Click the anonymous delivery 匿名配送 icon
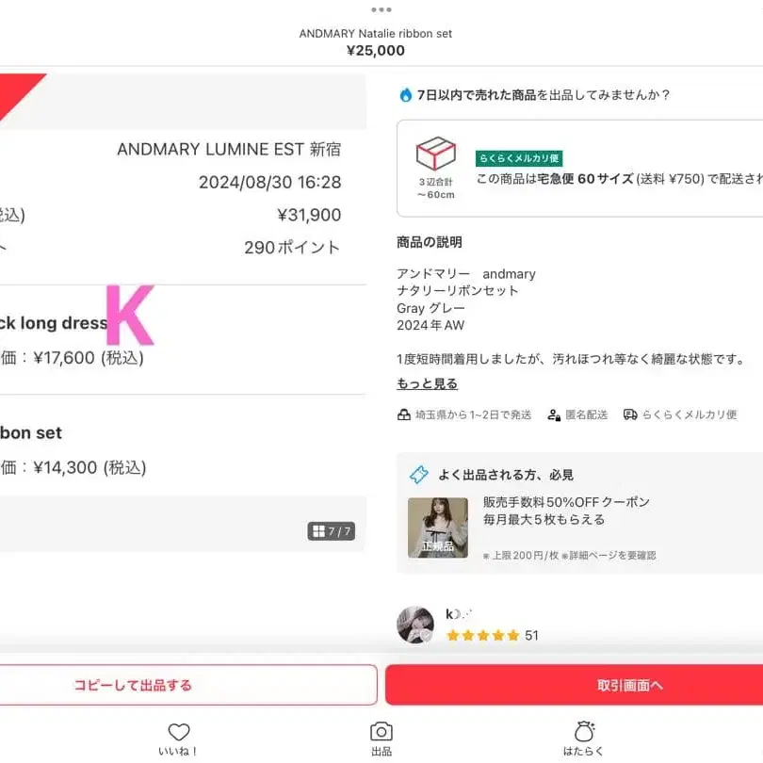This screenshot has height=763, width=763. (x=554, y=415)
